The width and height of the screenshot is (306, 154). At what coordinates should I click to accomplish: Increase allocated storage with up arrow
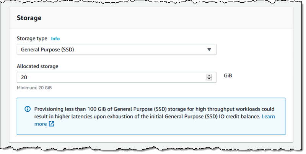(x=209, y=75)
